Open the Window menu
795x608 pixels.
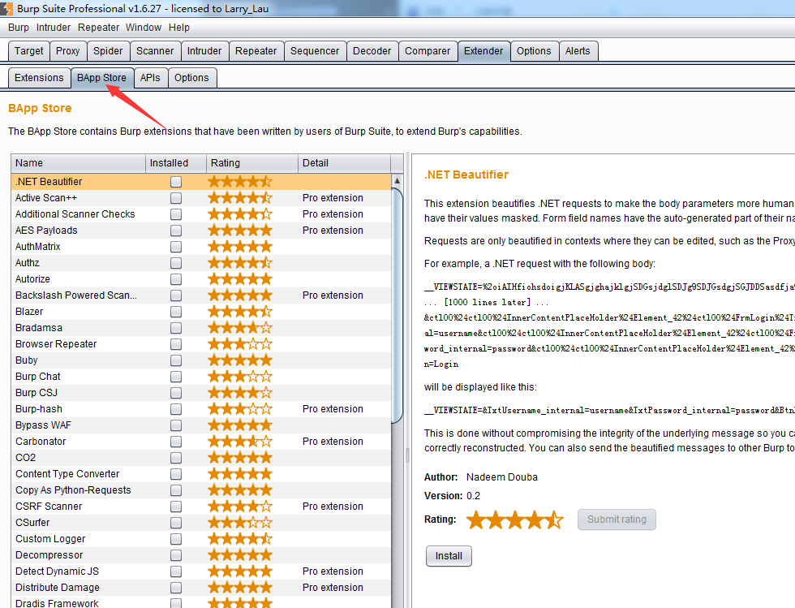pos(144,28)
